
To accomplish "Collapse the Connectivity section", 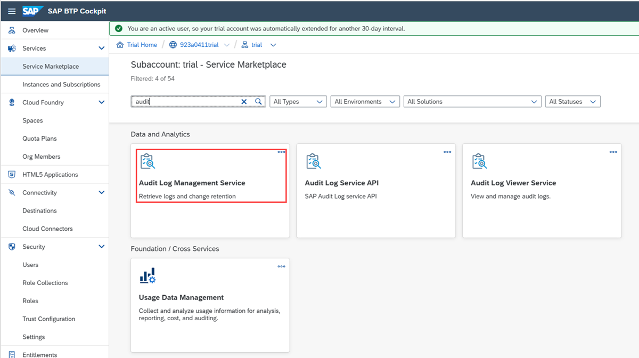I will [x=102, y=193].
